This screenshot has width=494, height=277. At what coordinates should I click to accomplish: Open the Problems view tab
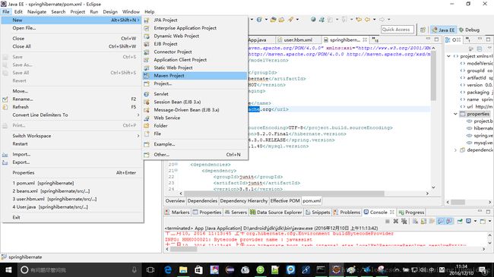coord(347,212)
